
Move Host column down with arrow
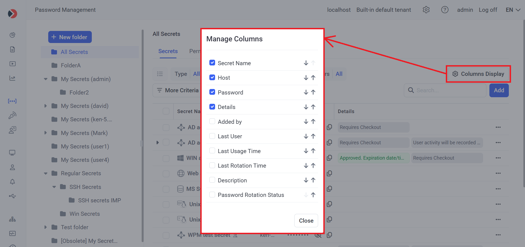[x=306, y=78]
